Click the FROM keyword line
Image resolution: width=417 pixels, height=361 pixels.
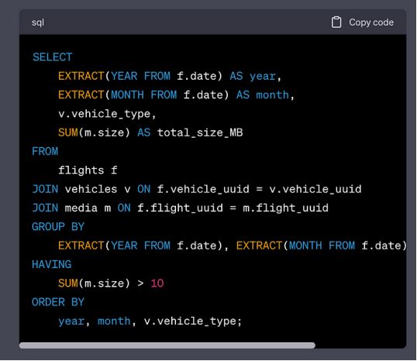tap(45, 152)
